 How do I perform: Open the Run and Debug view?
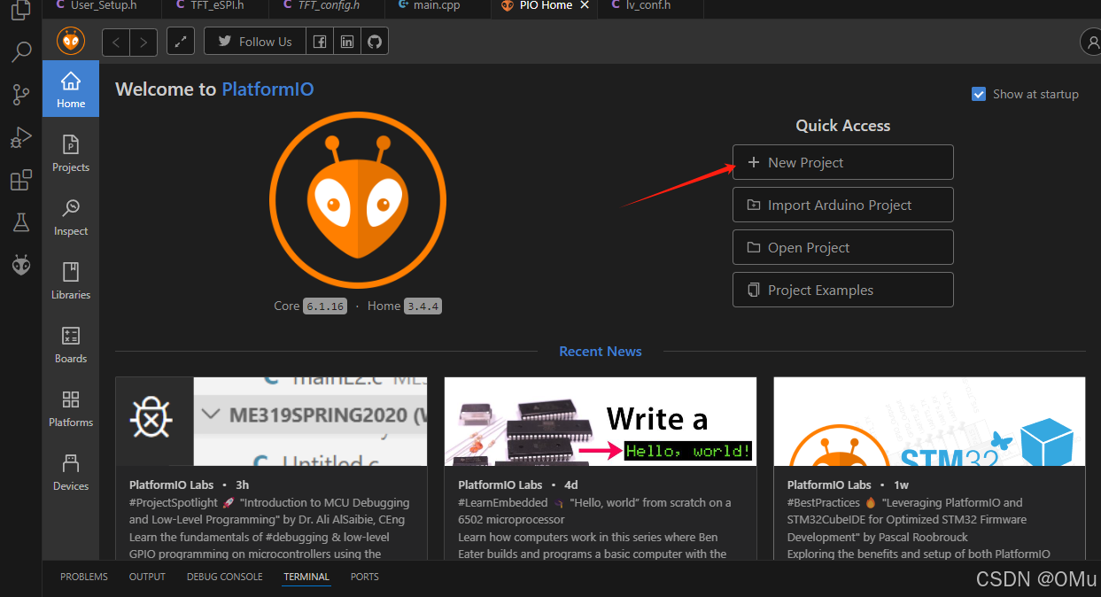tap(21, 137)
